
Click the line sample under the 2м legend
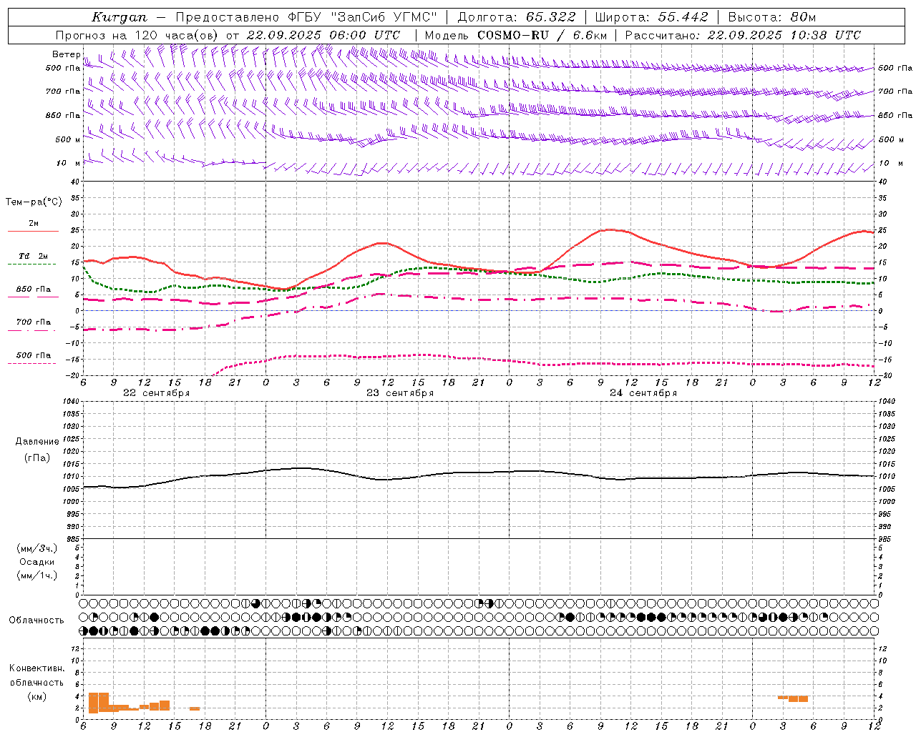point(33,232)
